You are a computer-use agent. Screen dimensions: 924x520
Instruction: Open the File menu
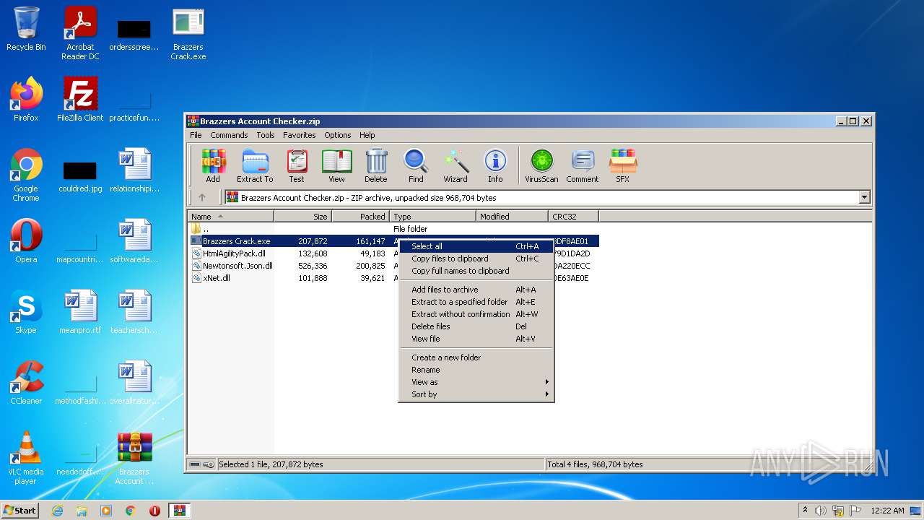[x=196, y=135]
